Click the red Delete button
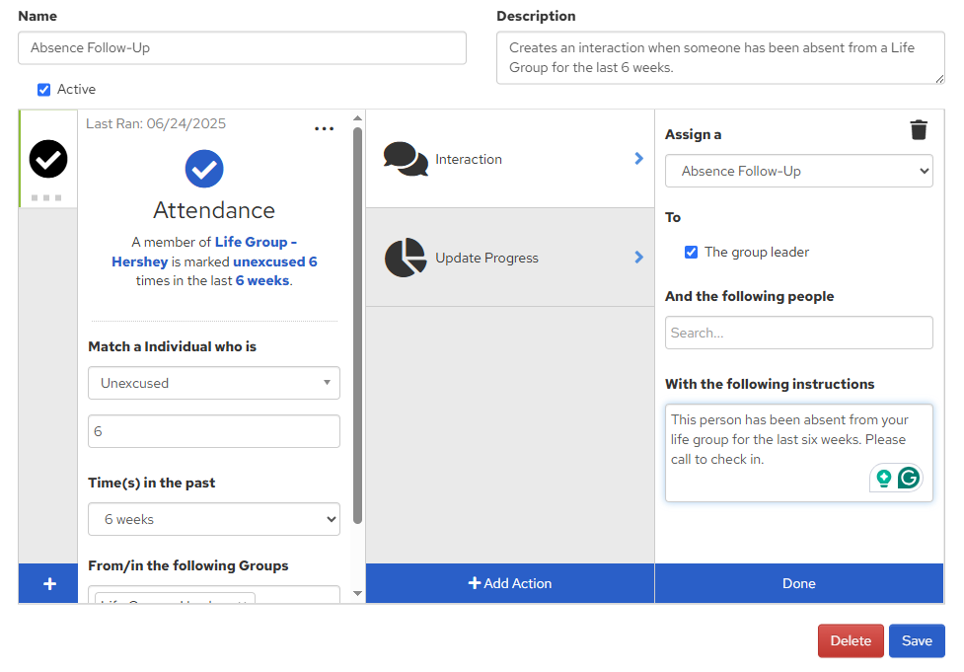The height and width of the screenshot is (672, 964). coord(850,640)
